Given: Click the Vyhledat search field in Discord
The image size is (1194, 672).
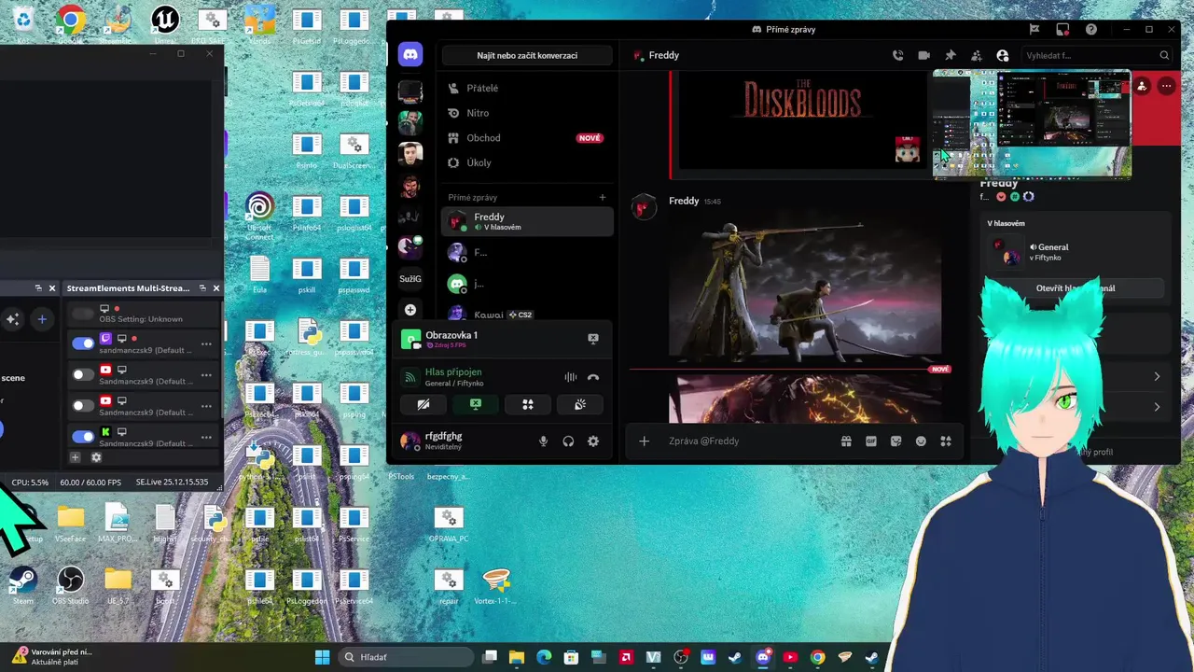Looking at the screenshot, I should (x=1096, y=55).
